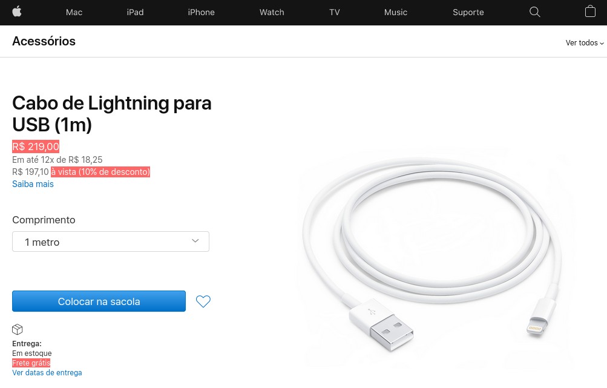Navigate to the TV menu

tap(335, 12)
